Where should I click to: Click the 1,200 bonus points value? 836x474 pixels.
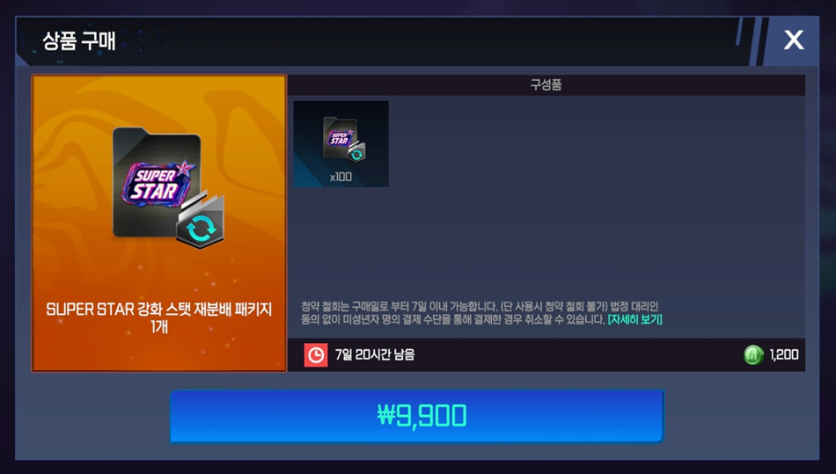coord(784,354)
